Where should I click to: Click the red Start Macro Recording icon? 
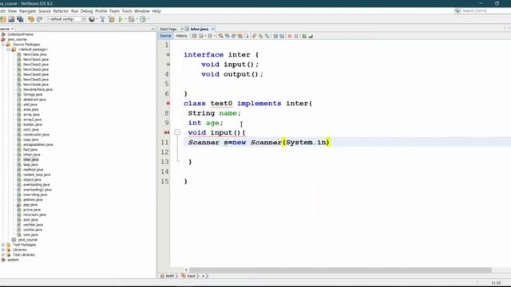point(290,36)
